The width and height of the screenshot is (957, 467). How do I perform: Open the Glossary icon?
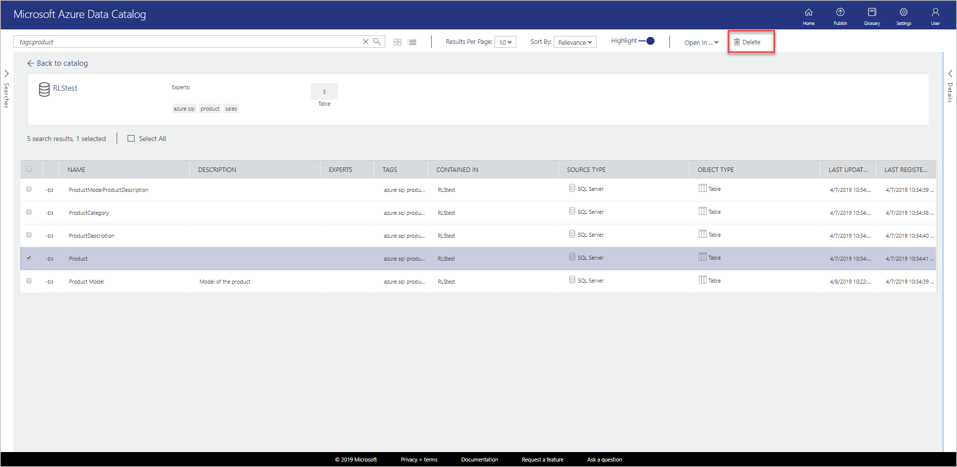[x=872, y=16]
